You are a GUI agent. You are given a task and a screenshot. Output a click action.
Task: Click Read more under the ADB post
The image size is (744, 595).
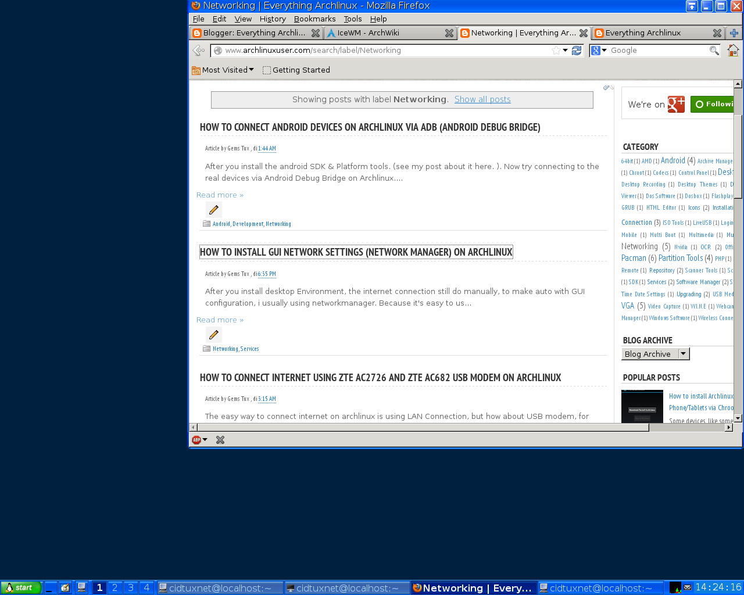[220, 195]
